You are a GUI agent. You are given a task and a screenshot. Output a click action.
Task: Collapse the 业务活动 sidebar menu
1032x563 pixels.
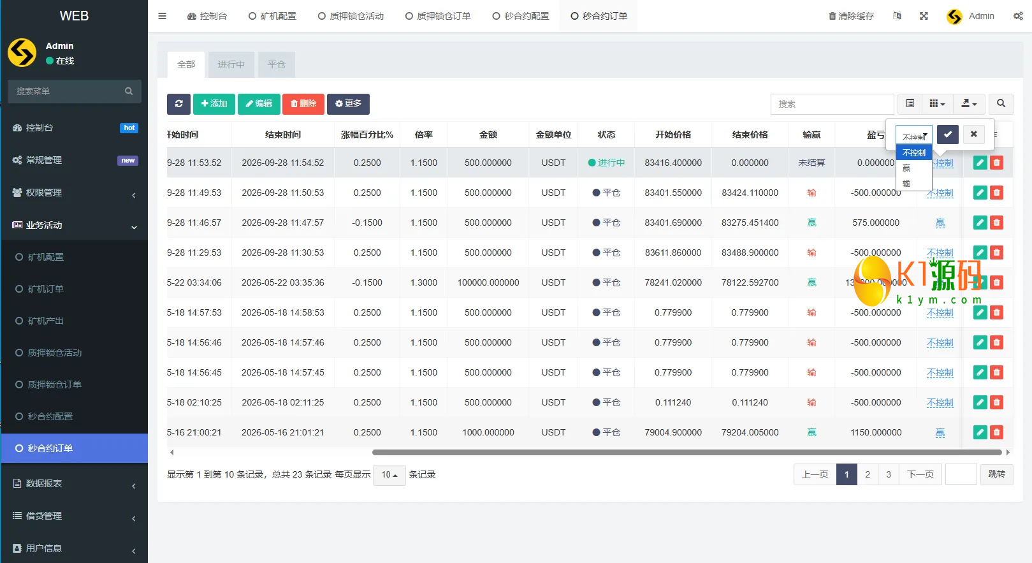[x=75, y=226]
